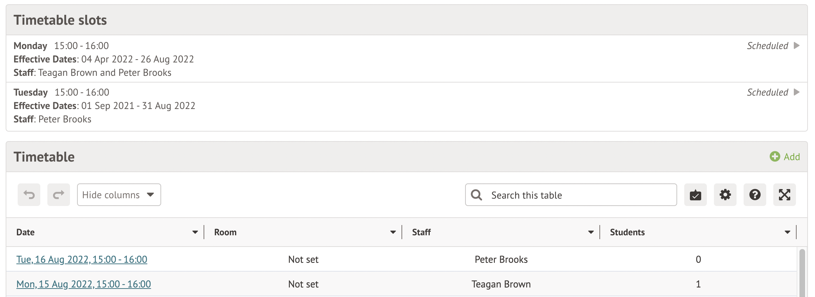This screenshot has height=297, width=815.
Task: Expand table to fullscreen icon
Action: pos(784,195)
